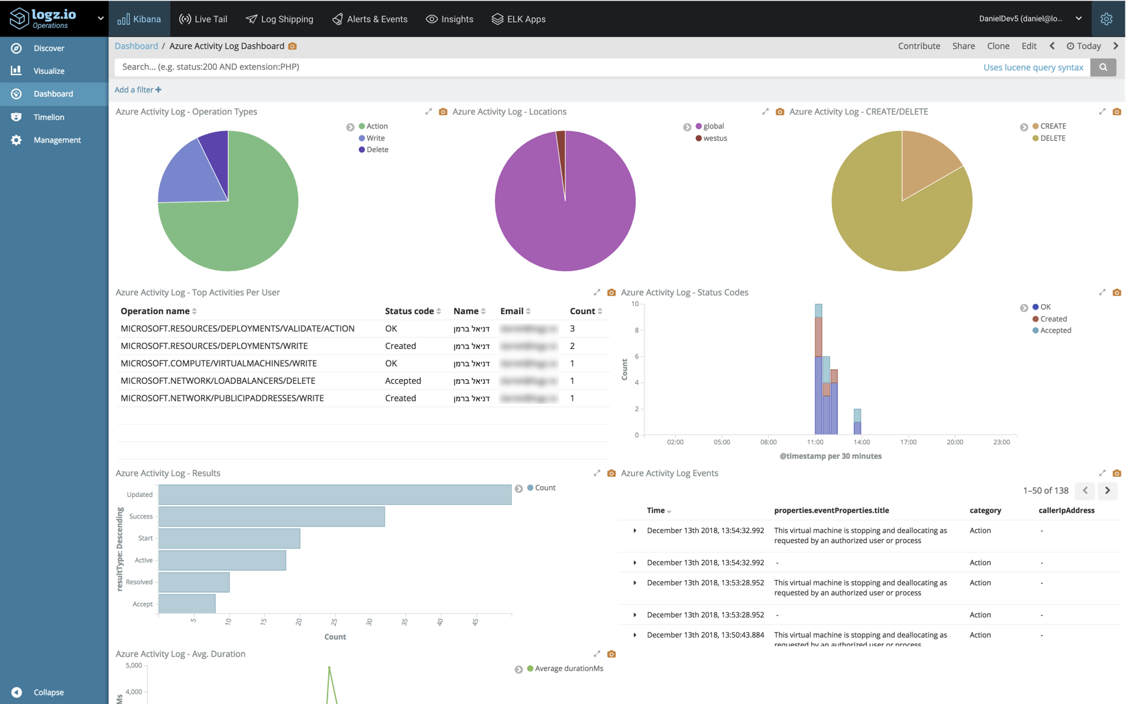1126x704 pixels.
Task: Expand the Avg. Duration panel fullscreen
Action: click(597, 654)
